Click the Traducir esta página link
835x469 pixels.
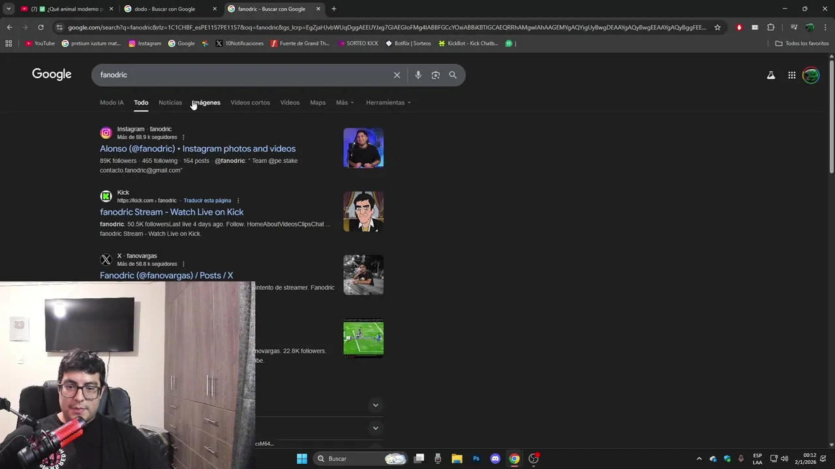(207, 201)
